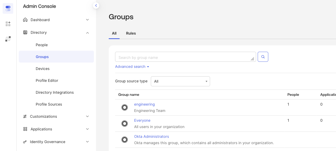Viewport: 336px width, 151px height.
Task: Open Devices in the Directory menu
Action: click(x=43, y=69)
